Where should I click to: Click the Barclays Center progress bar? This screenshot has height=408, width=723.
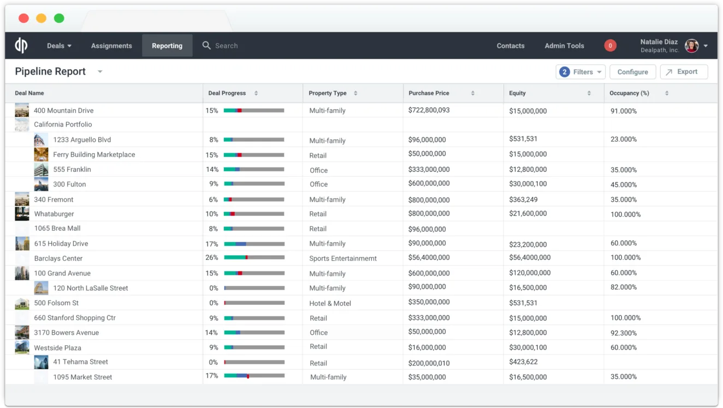point(254,257)
